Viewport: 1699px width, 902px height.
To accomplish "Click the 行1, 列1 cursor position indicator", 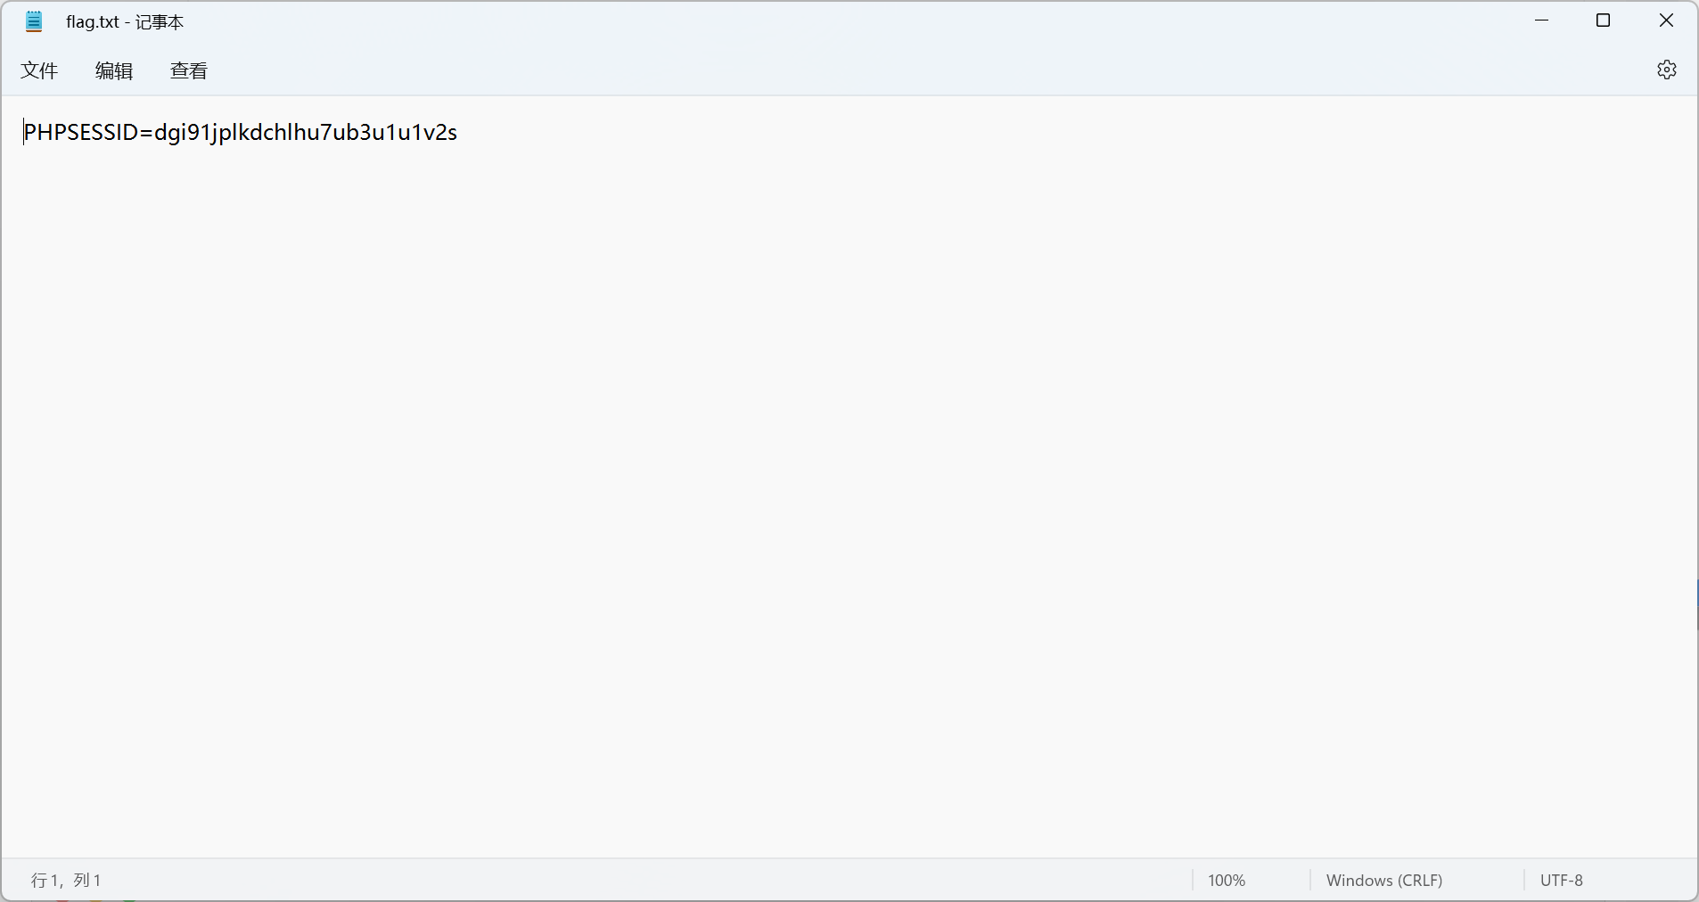I will click(x=67, y=881).
